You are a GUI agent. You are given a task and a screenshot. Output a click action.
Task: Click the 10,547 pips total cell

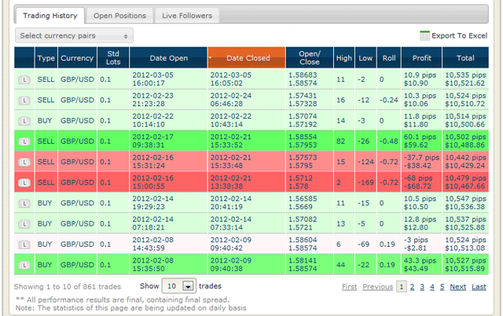(x=465, y=203)
